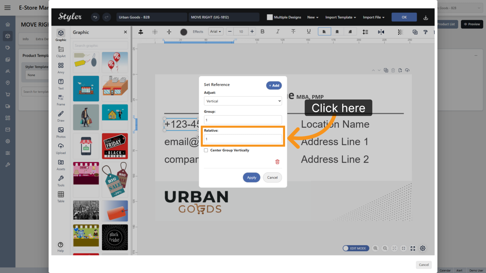Select the Draw tool
486x273 pixels.
click(x=61, y=116)
